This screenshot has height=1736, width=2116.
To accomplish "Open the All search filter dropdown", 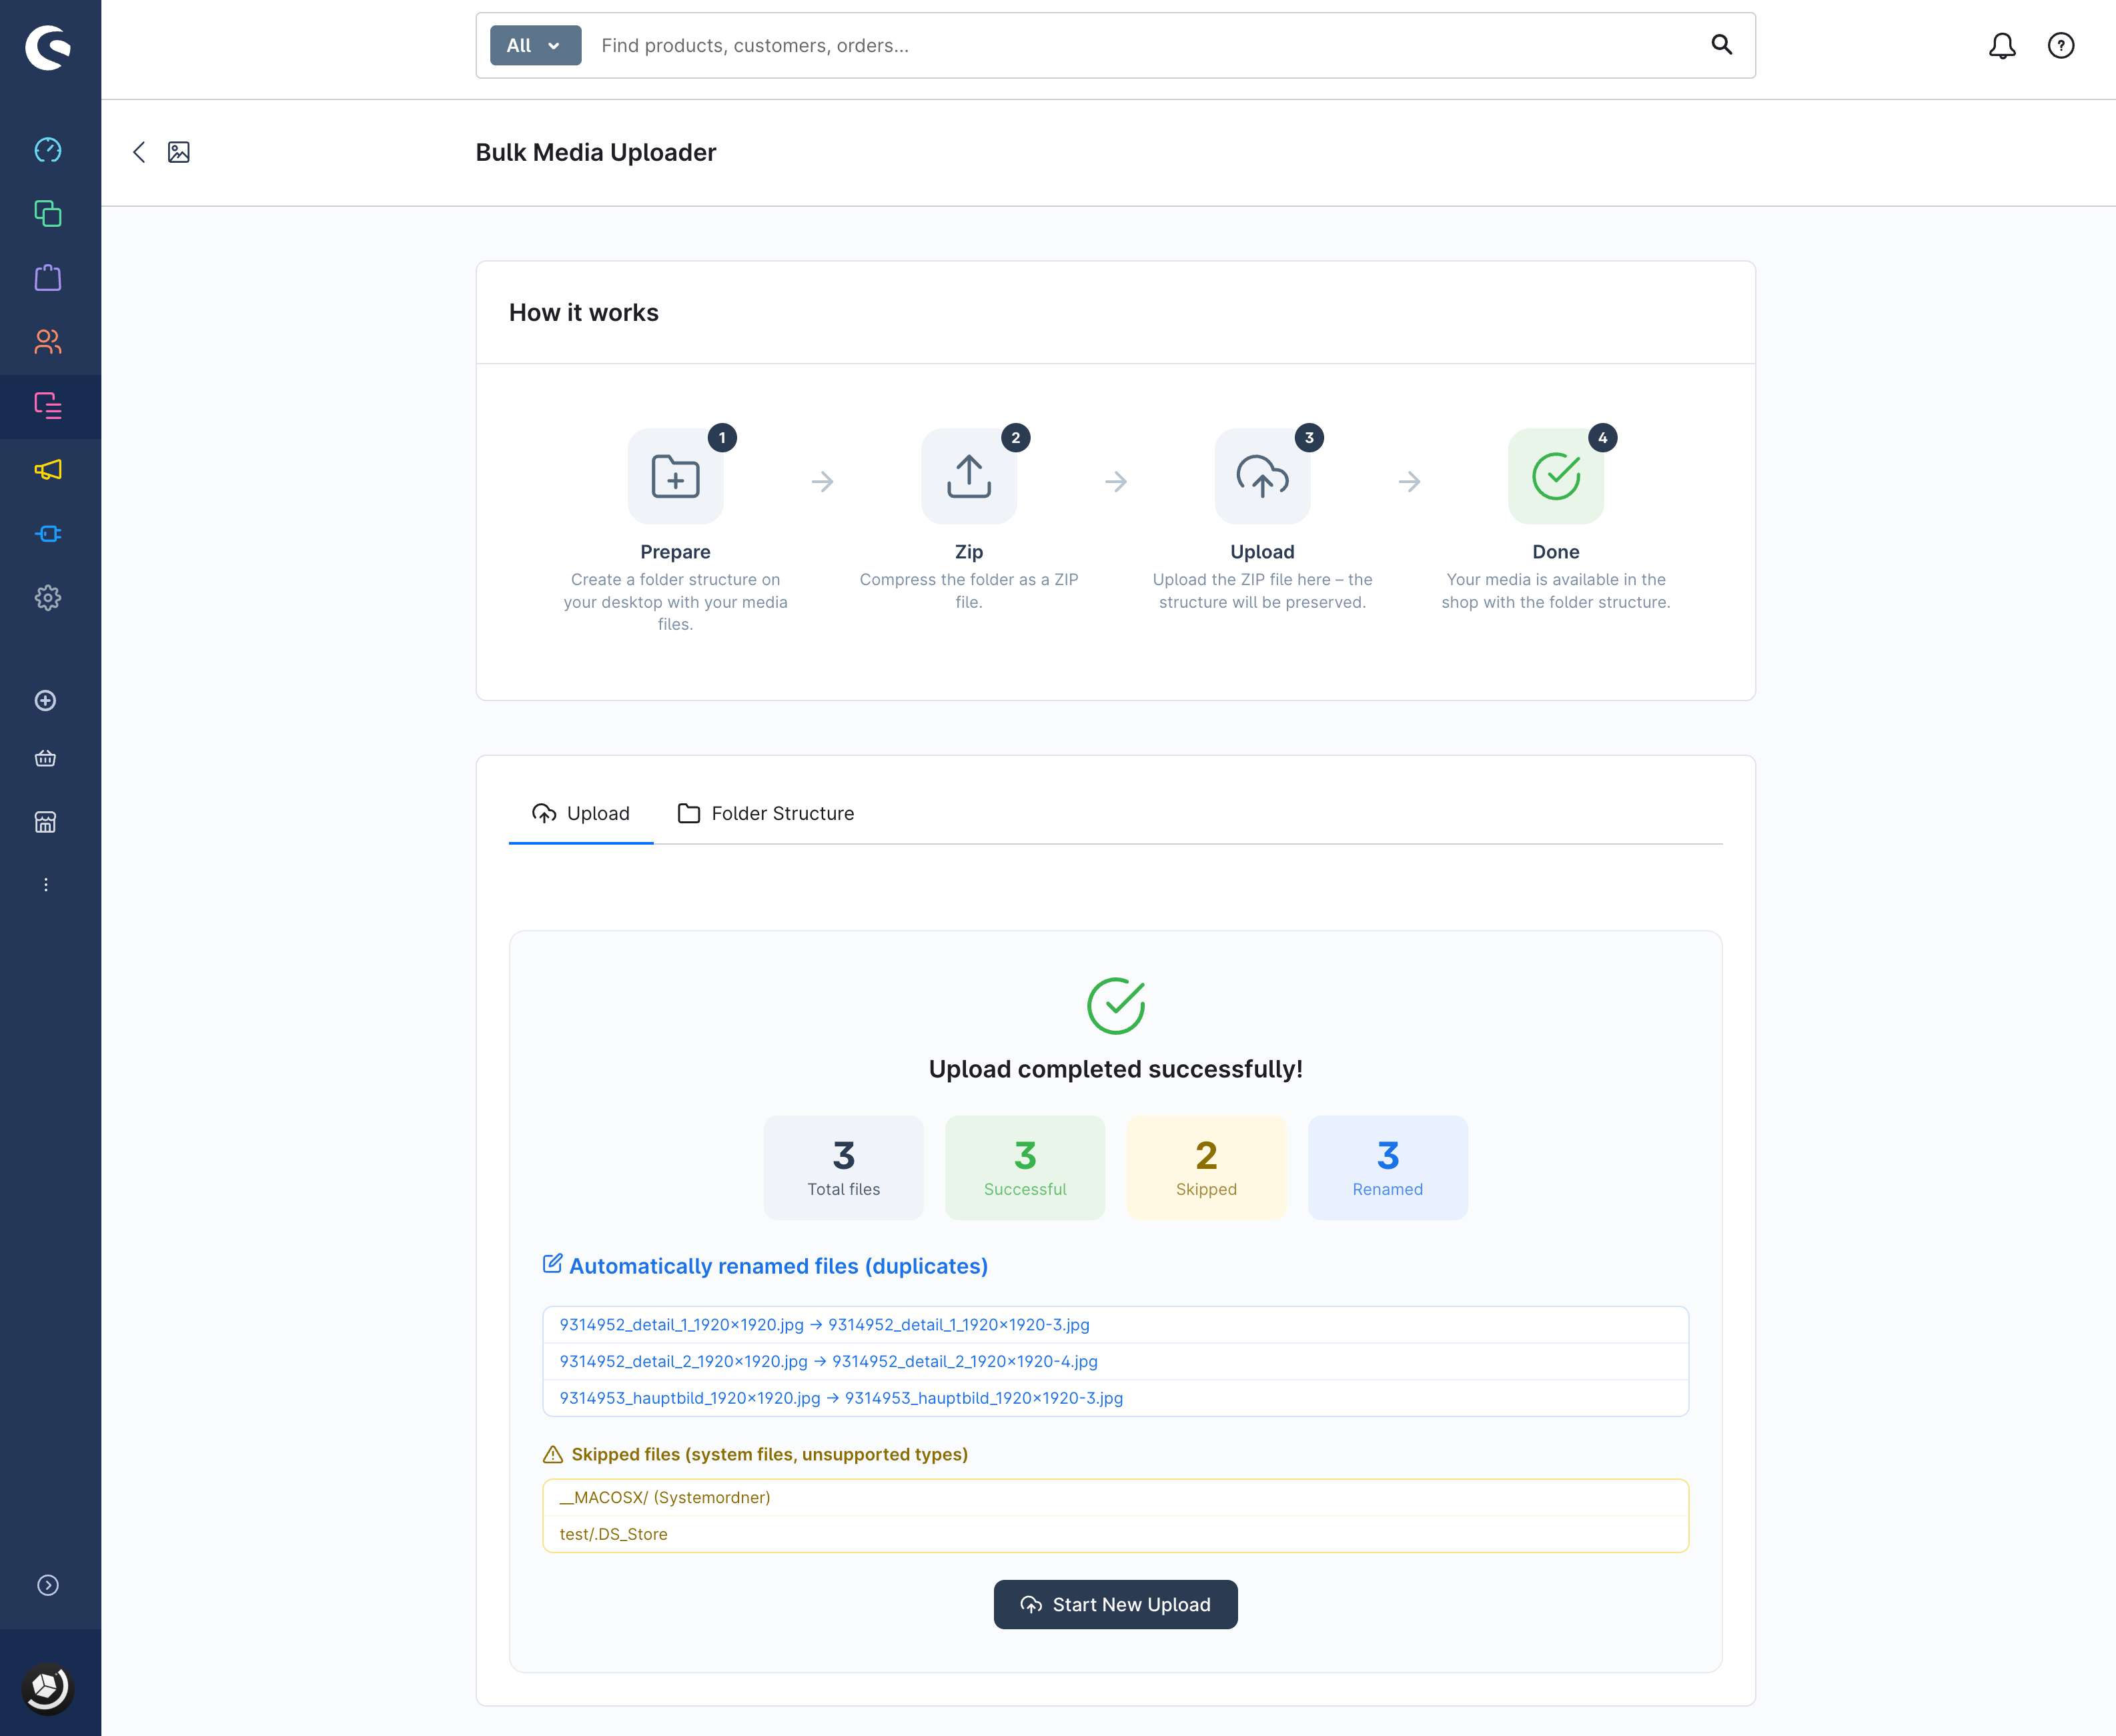I will coord(535,46).
